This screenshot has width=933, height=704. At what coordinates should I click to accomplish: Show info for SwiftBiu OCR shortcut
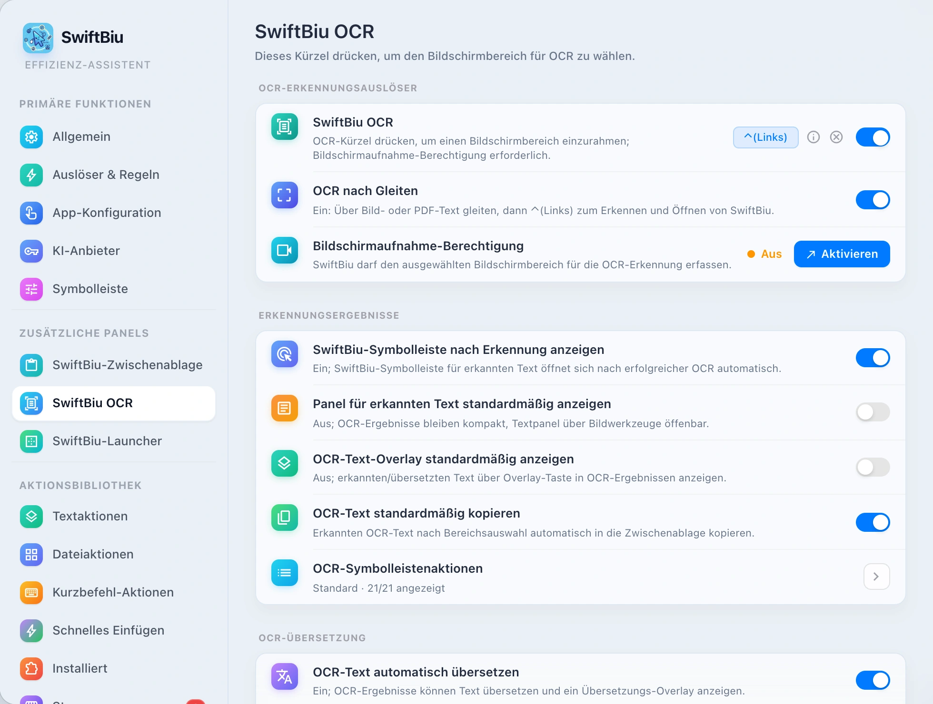point(814,137)
